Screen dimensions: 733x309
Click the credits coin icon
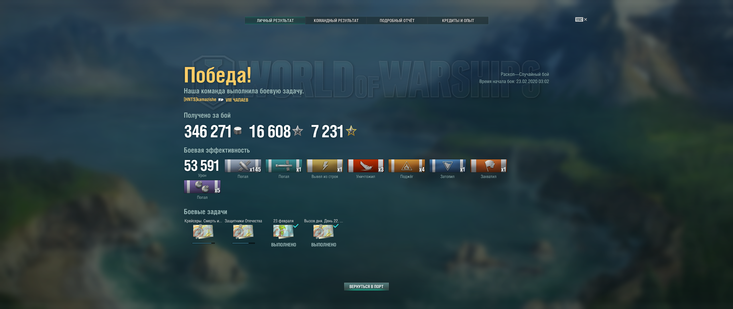(238, 131)
